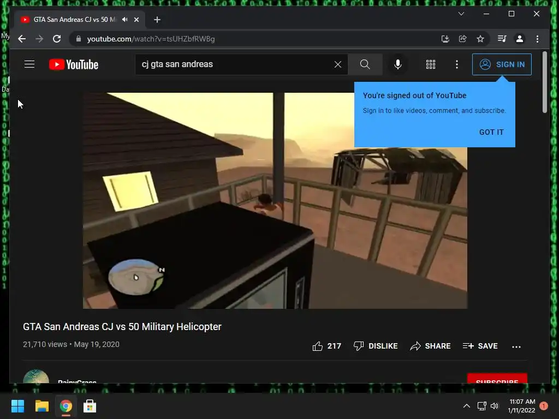559x419 pixels.
Task: Click the SIGN IN button
Action: point(502,64)
